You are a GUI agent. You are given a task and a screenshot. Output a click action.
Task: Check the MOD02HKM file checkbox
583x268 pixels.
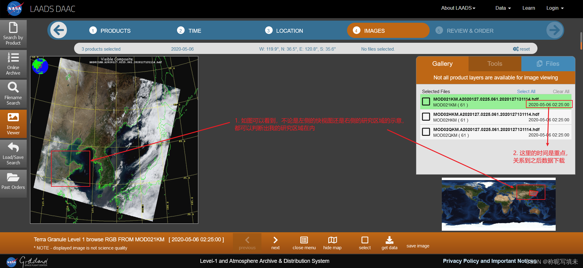coord(426,117)
